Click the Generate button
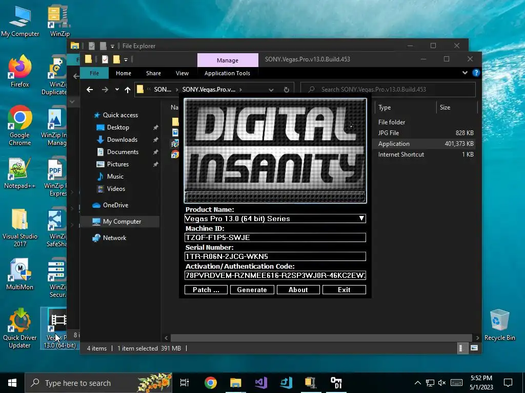The height and width of the screenshot is (393, 525). click(252, 290)
